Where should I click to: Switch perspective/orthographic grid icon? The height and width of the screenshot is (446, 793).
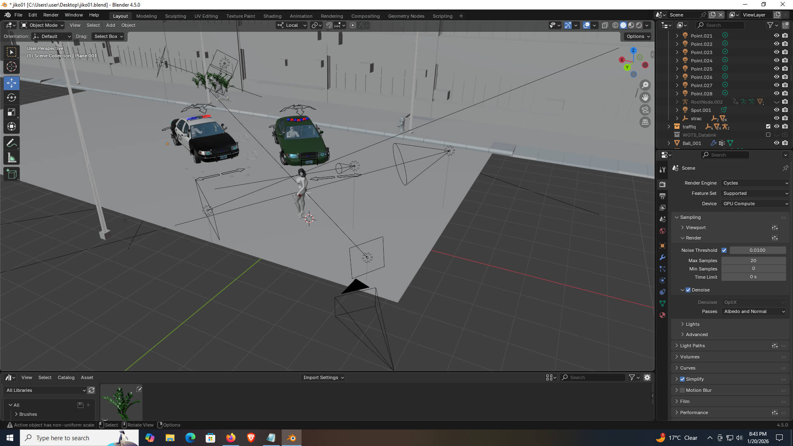point(645,122)
